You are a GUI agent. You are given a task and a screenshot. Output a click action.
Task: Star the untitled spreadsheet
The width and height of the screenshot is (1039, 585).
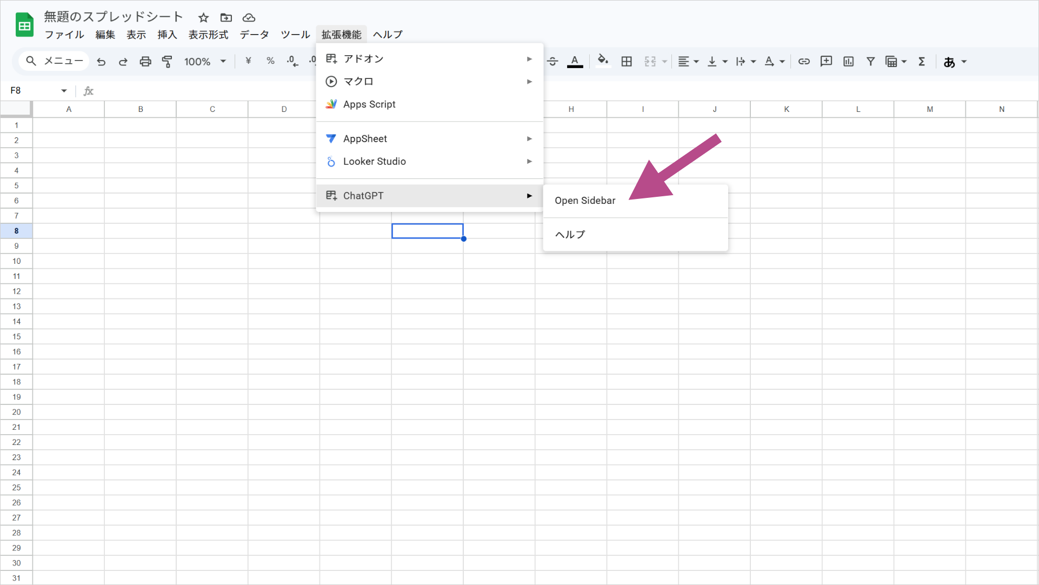[203, 18]
